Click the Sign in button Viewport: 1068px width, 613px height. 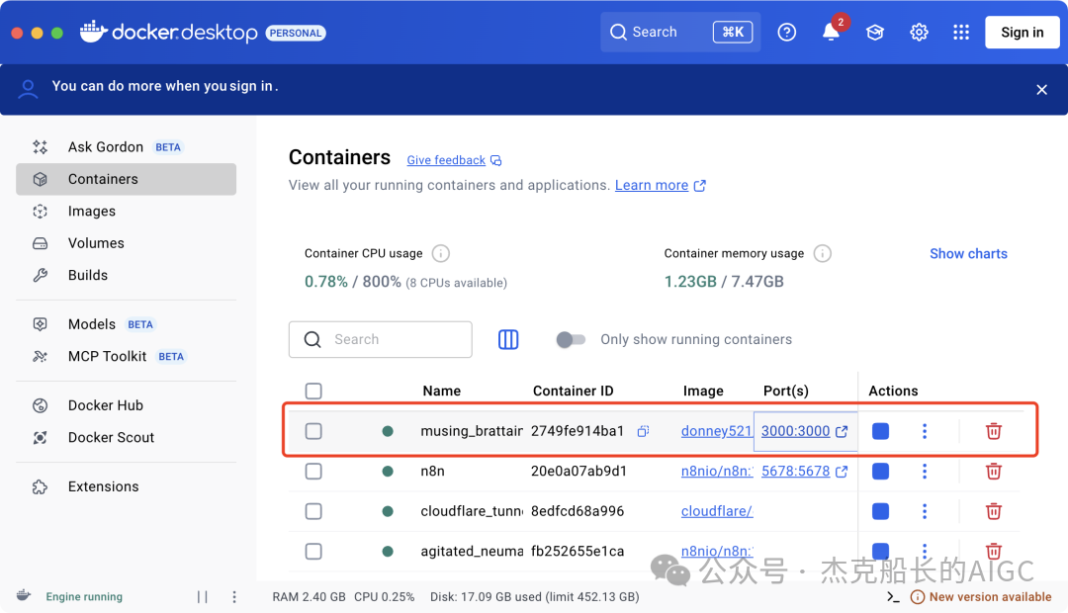click(x=1022, y=32)
